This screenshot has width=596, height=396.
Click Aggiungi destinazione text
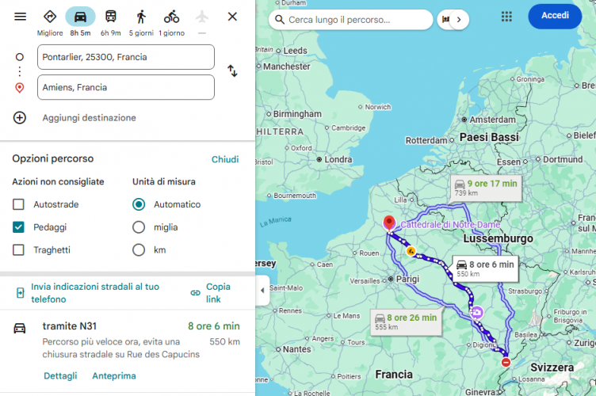89,118
